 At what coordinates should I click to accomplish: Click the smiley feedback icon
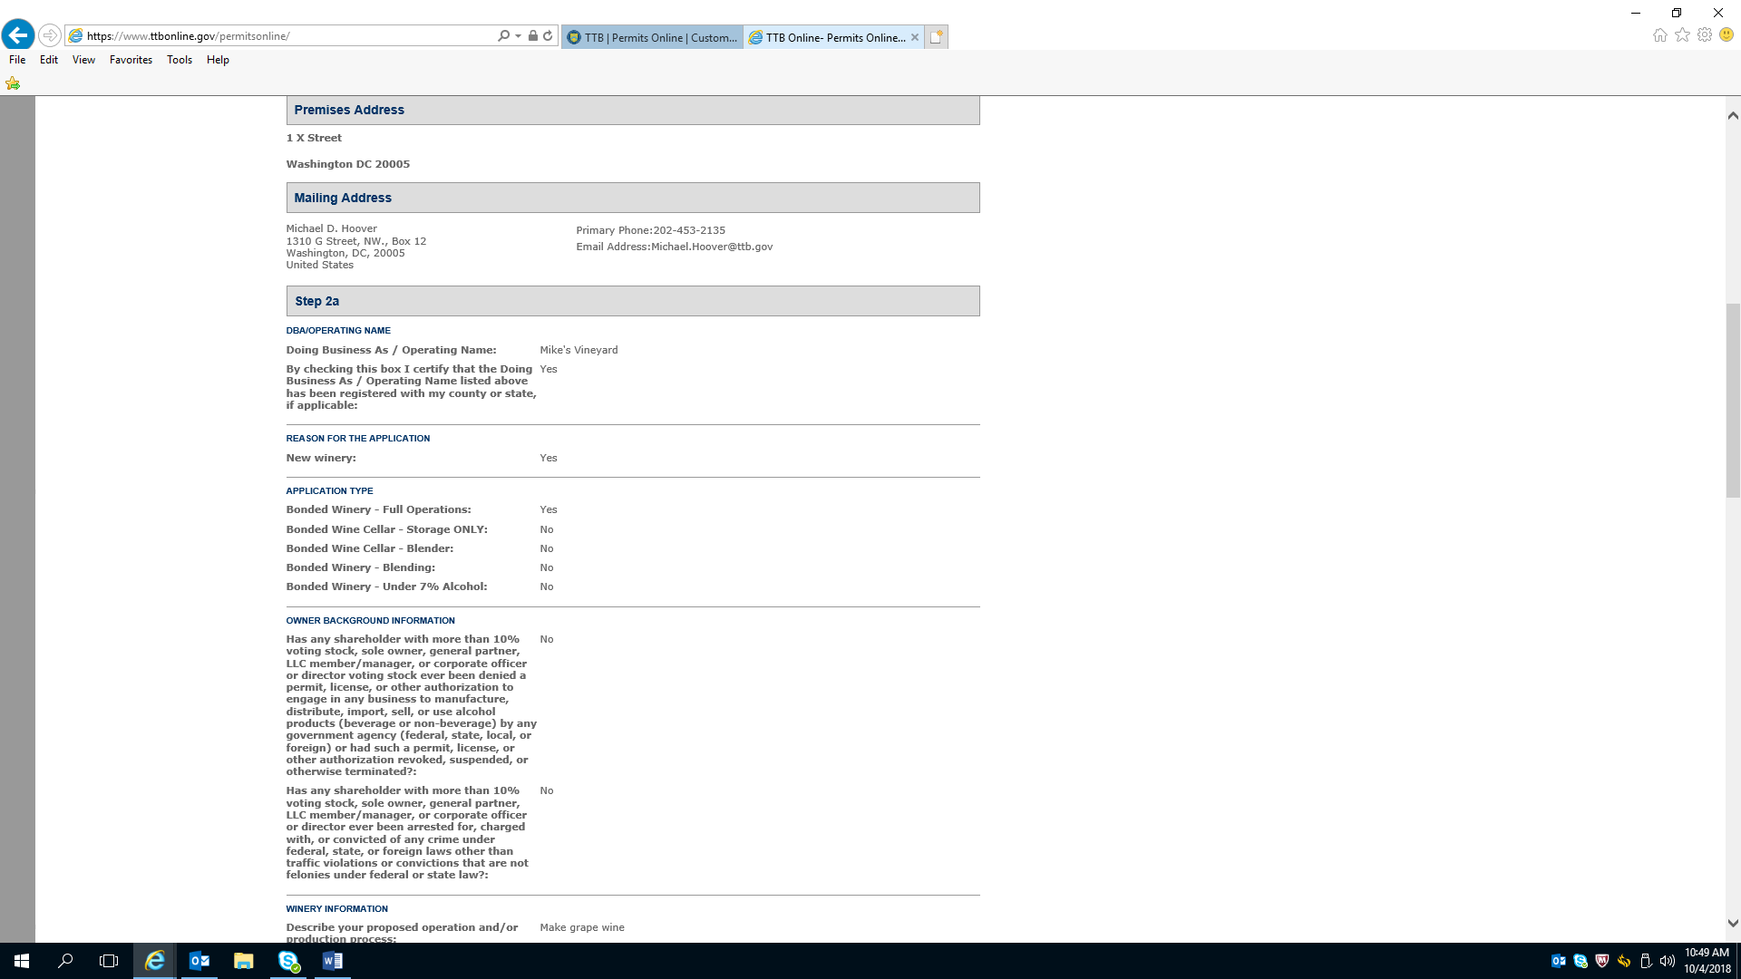pos(1726,35)
